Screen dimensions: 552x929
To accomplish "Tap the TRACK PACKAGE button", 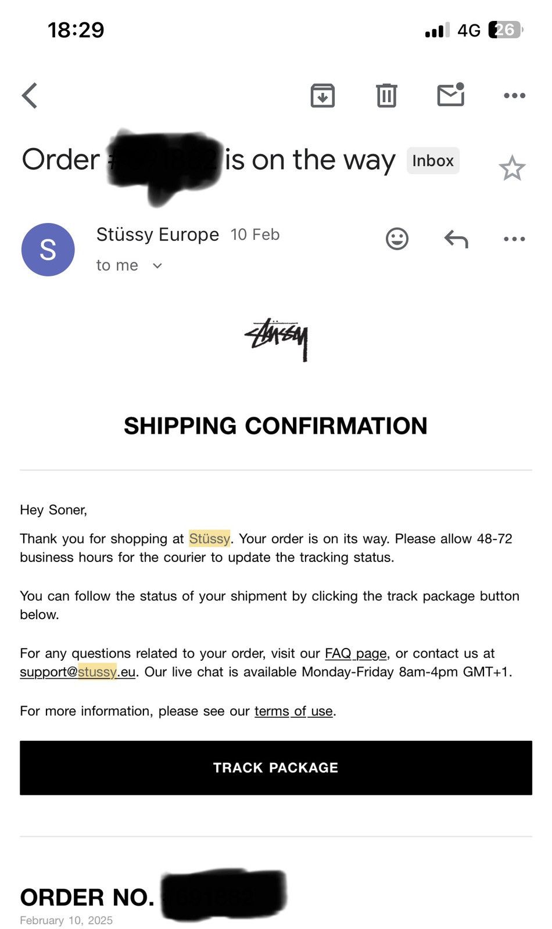I will point(276,768).
